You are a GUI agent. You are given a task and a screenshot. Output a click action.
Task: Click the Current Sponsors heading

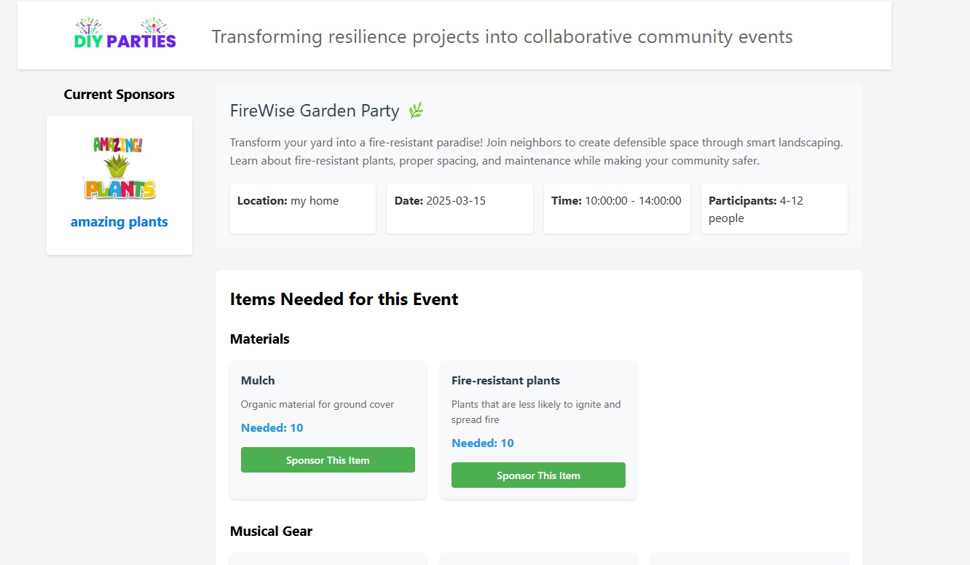[x=119, y=95]
